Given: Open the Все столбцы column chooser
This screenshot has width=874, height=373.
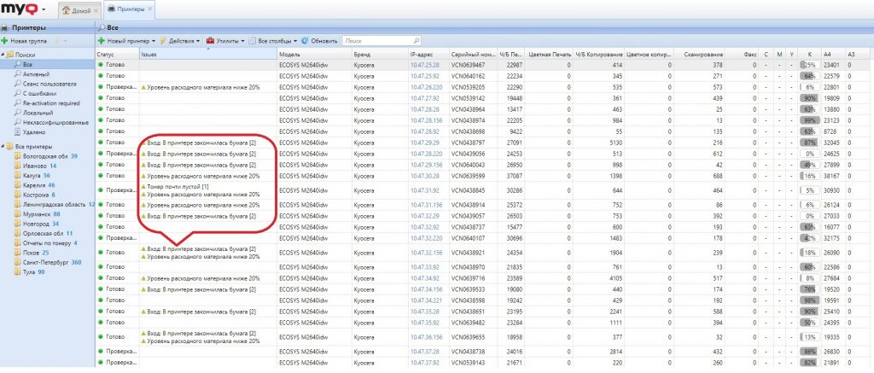Looking at the screenshot, I should 273,41.
